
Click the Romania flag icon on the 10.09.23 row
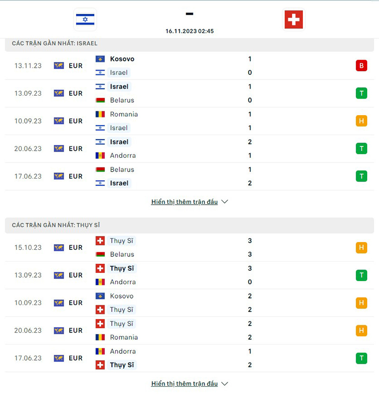(100, 114)
